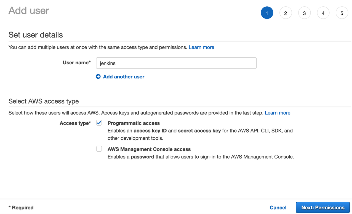Screen dimensions: 352x214
Task: Click the Add user page title
Action: coord(29,10)
